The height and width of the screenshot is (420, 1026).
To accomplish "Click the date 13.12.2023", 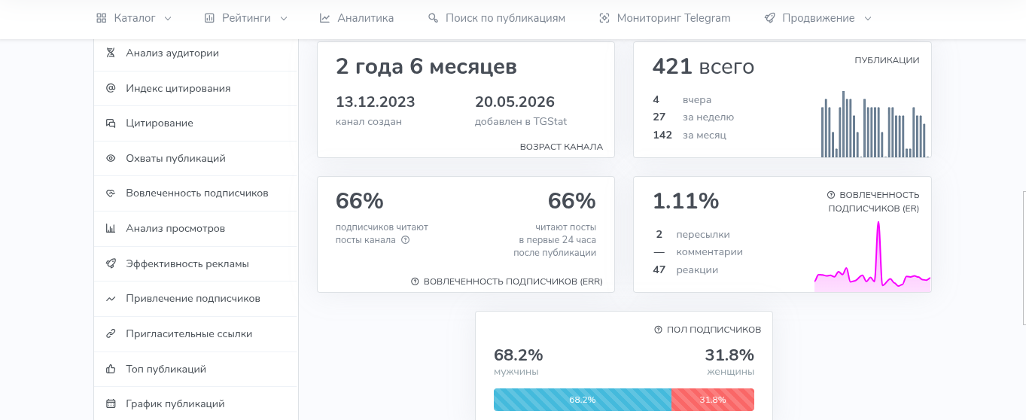I will pos(376,102).
